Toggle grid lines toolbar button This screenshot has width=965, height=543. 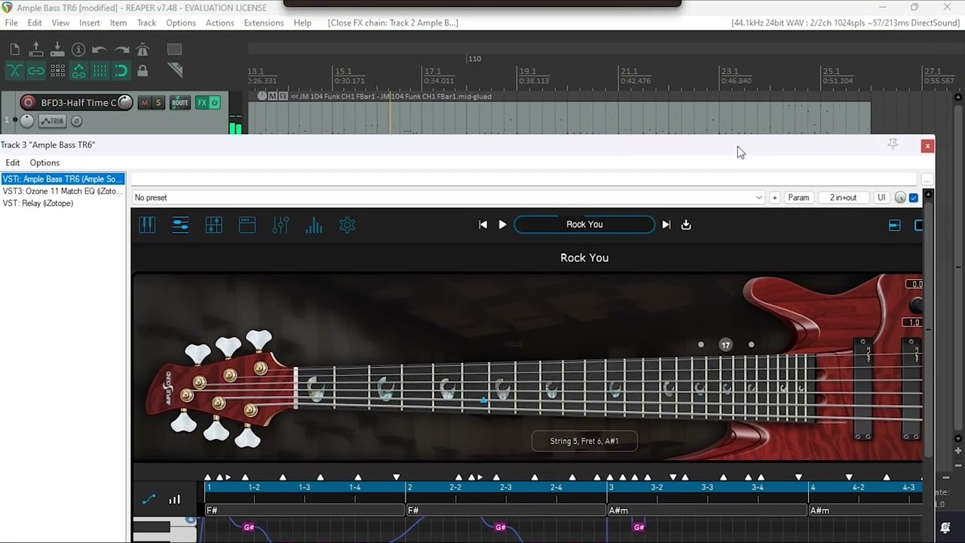(100, 71)
